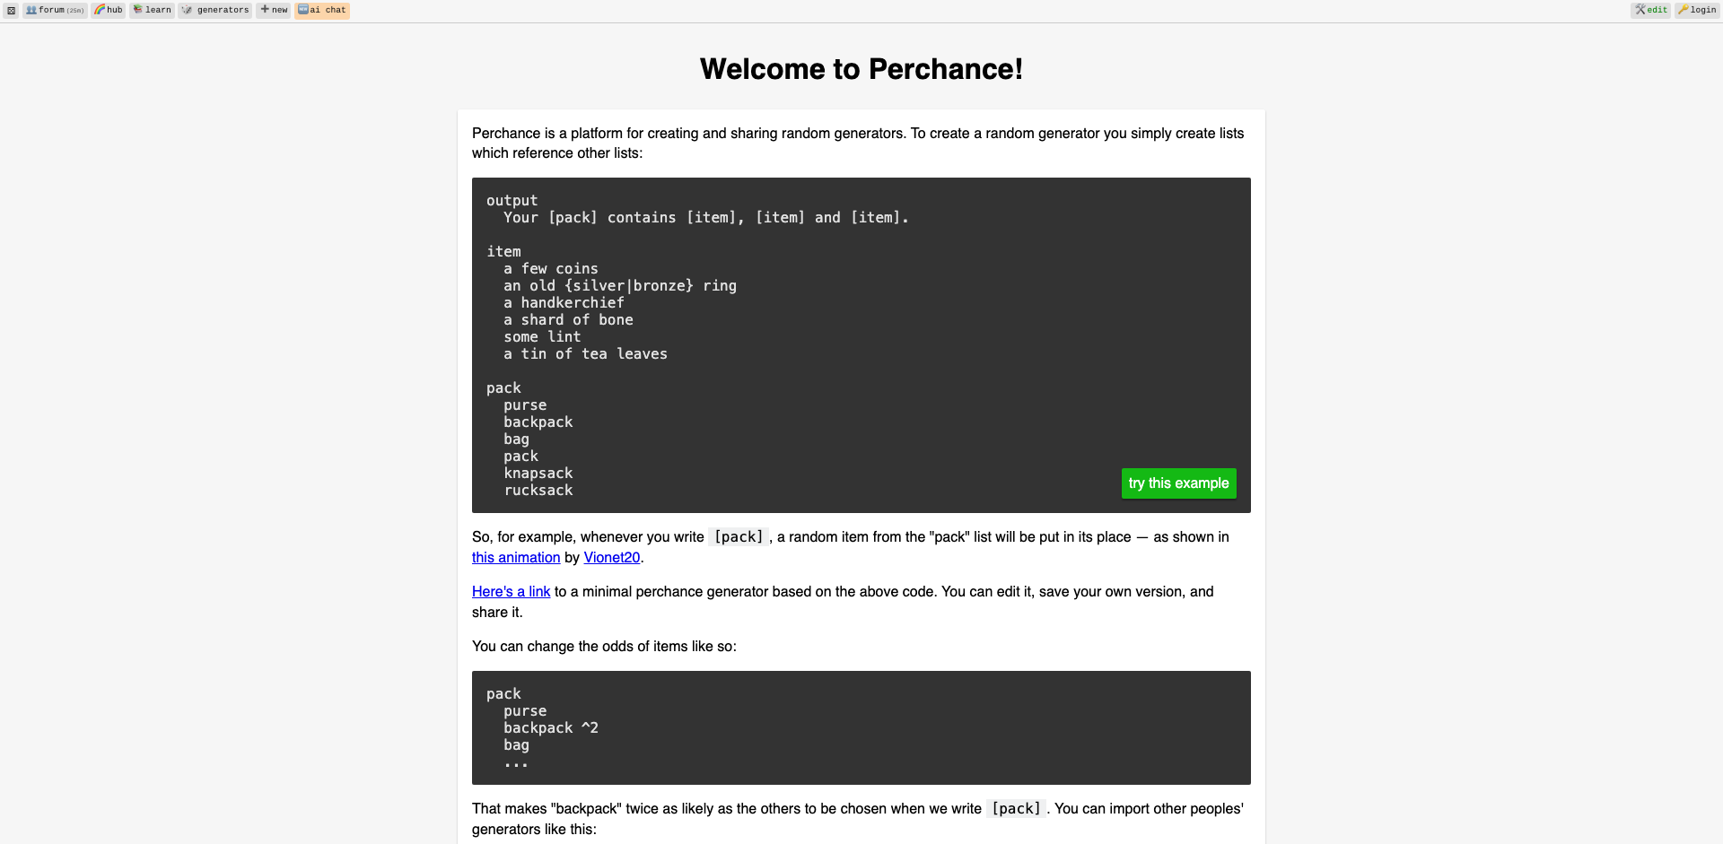Select the 'Welcome to Perchance!' page heading
The image size is (1723, 844).
tap(861, 68)
